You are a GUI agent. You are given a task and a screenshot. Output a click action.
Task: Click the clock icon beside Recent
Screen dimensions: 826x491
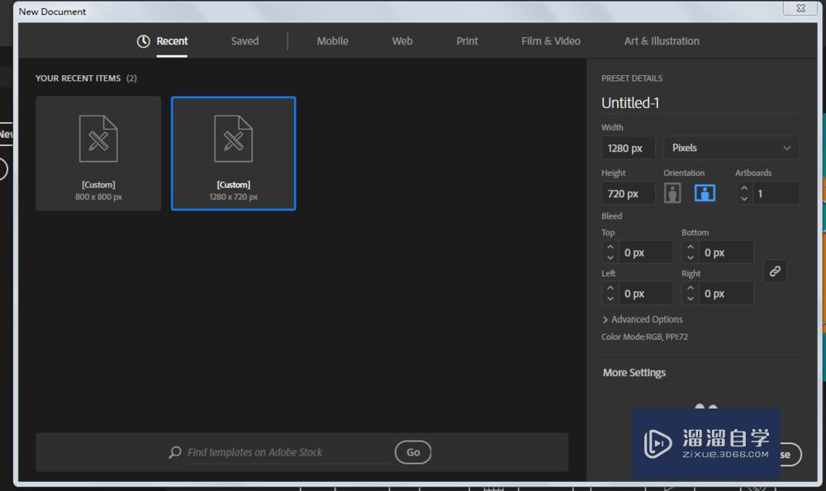pos(143,41)
